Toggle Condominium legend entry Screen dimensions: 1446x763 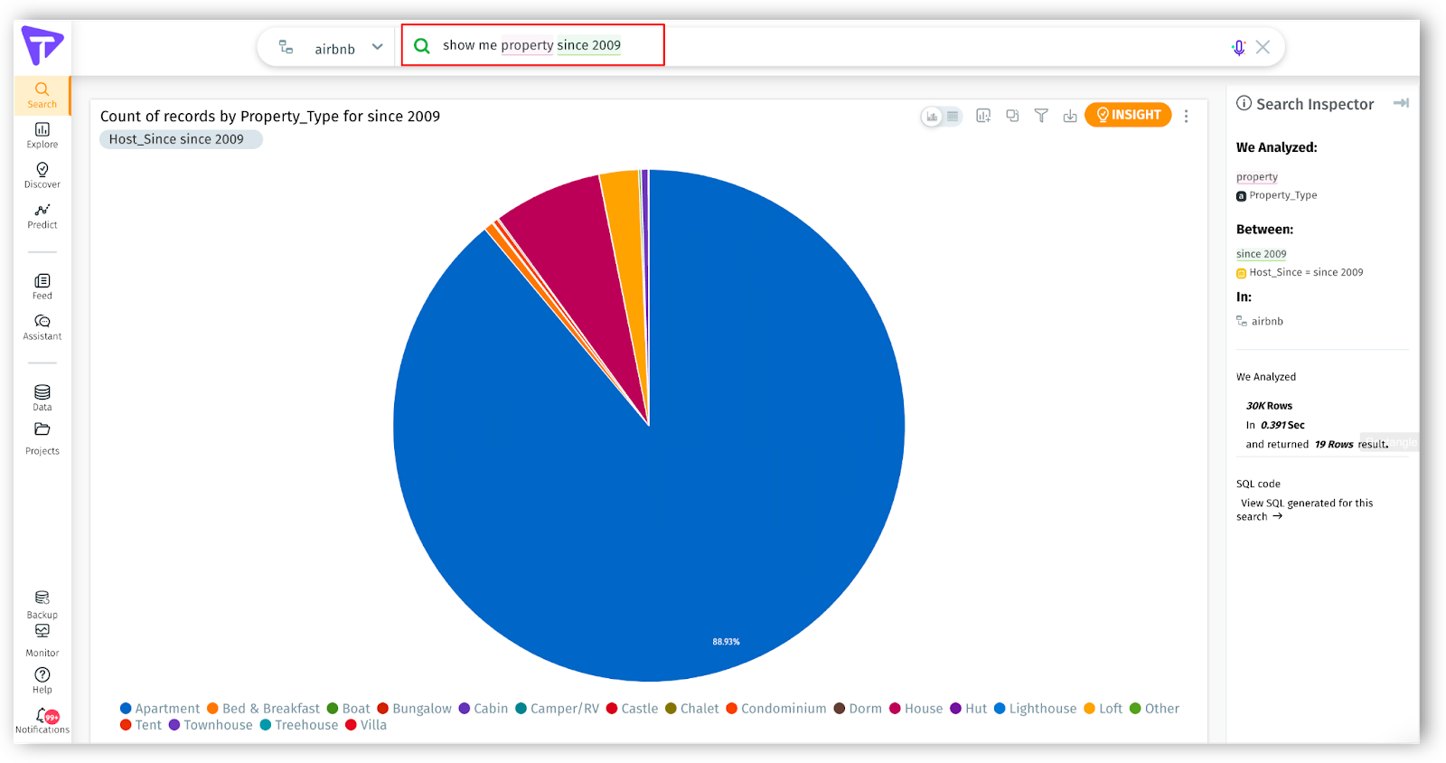[x=776, y=709]
